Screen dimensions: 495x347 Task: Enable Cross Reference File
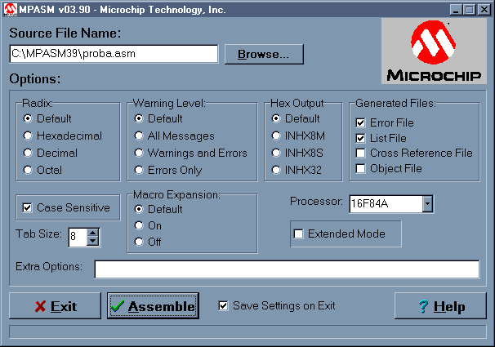pos(360,153)
